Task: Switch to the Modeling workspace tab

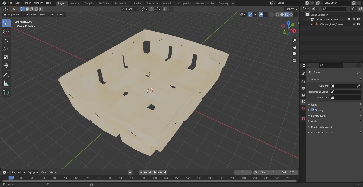Action: (75, 3)
